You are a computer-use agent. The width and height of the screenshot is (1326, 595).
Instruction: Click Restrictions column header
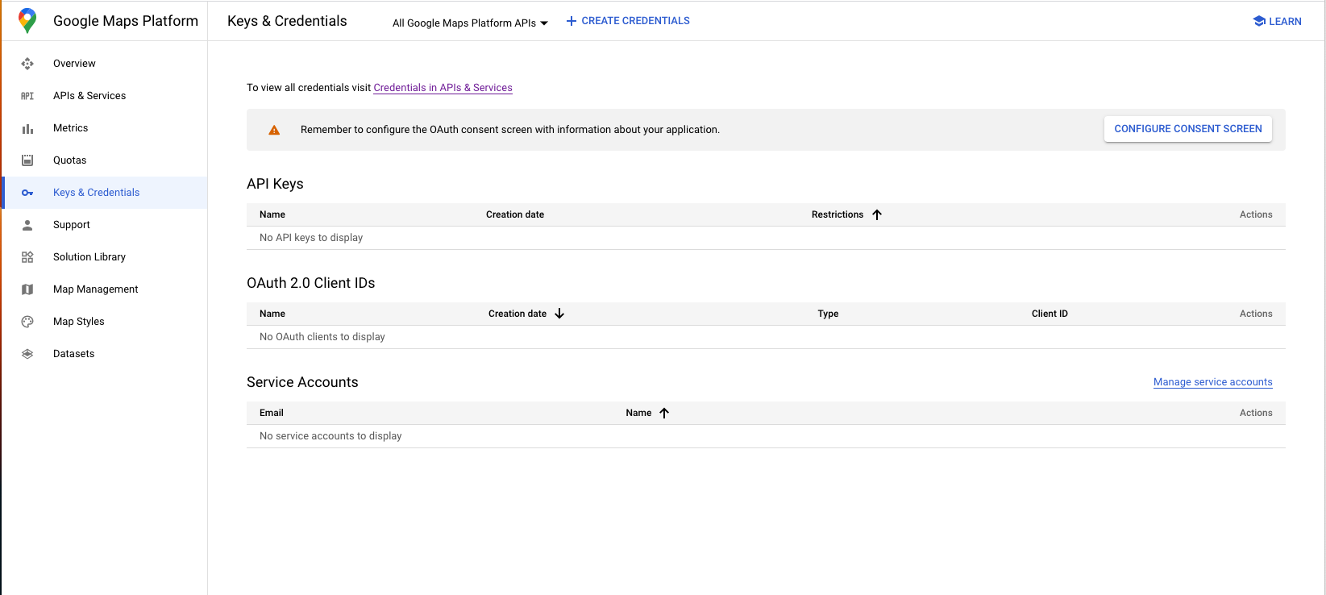pyautogui.click(x=838, y=214)
